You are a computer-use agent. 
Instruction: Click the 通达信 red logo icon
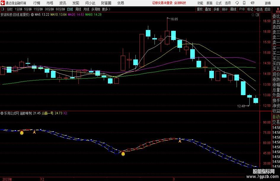click(3, 3)
